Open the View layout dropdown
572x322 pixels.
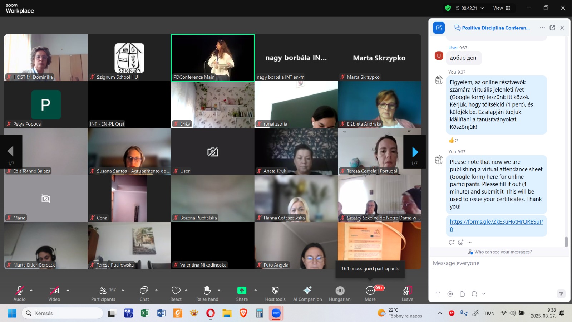[x=502, y=8]
